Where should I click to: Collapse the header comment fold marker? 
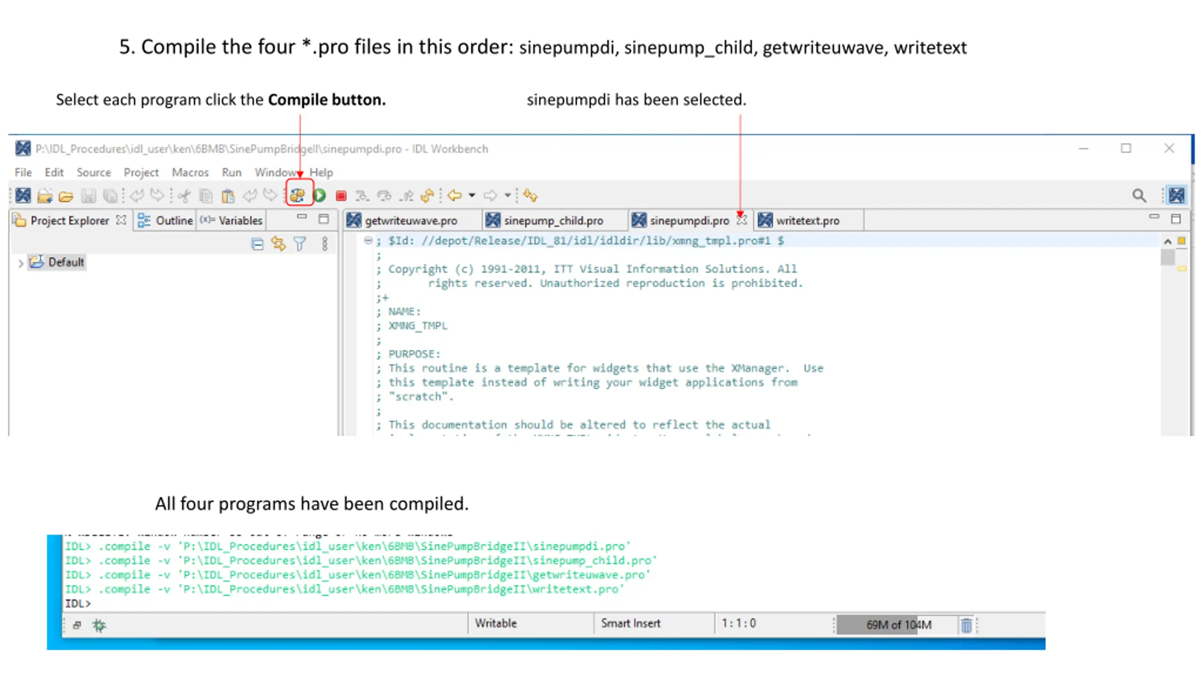click(368, 241)
